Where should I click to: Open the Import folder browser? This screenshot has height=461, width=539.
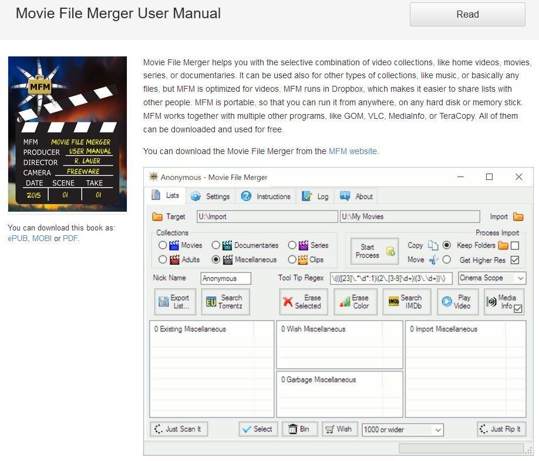(519, 216)
